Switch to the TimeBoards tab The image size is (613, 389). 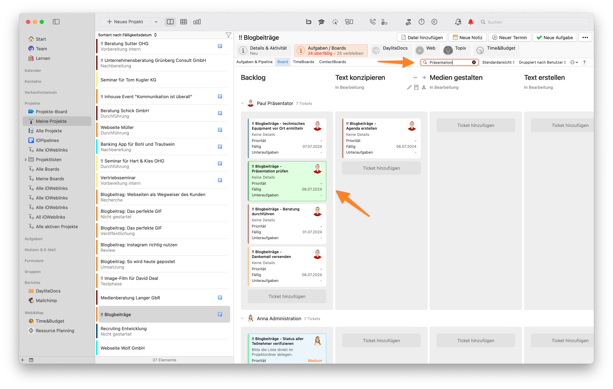tap(303, 62)
